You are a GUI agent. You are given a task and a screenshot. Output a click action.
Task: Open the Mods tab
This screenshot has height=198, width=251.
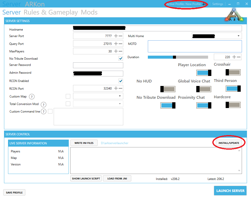pos(89,13)
